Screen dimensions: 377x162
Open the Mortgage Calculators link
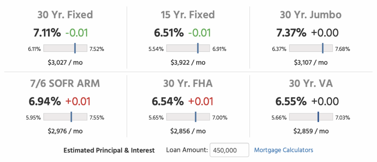(283, 150)
